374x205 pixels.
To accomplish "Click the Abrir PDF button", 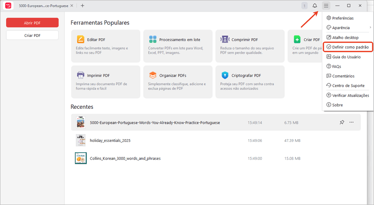I will [x=32, y=22].
